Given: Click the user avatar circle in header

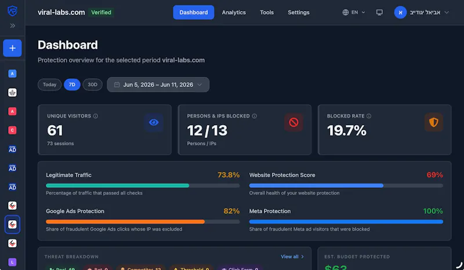Looking at the screenshot, I should click(400, 12).
